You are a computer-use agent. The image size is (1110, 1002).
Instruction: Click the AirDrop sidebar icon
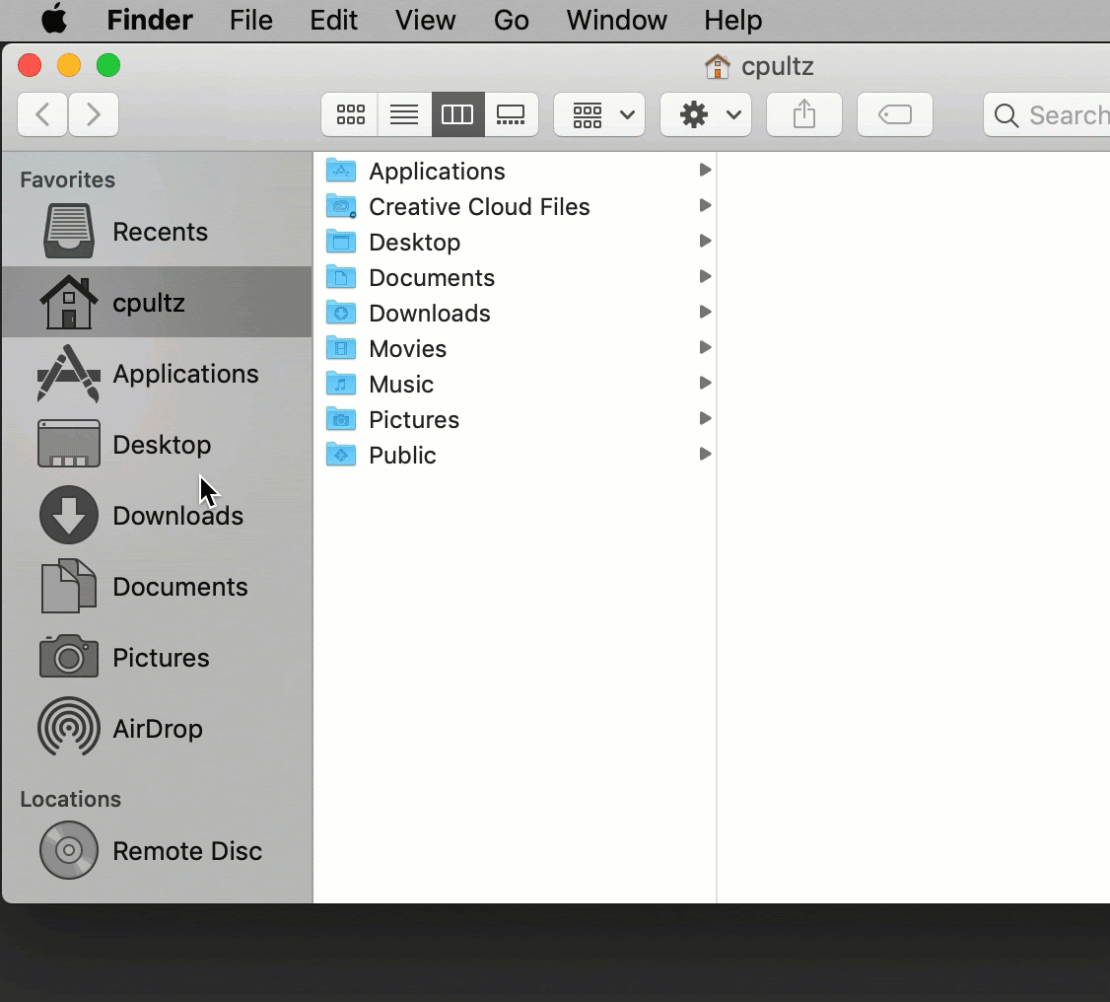point(68,727)
